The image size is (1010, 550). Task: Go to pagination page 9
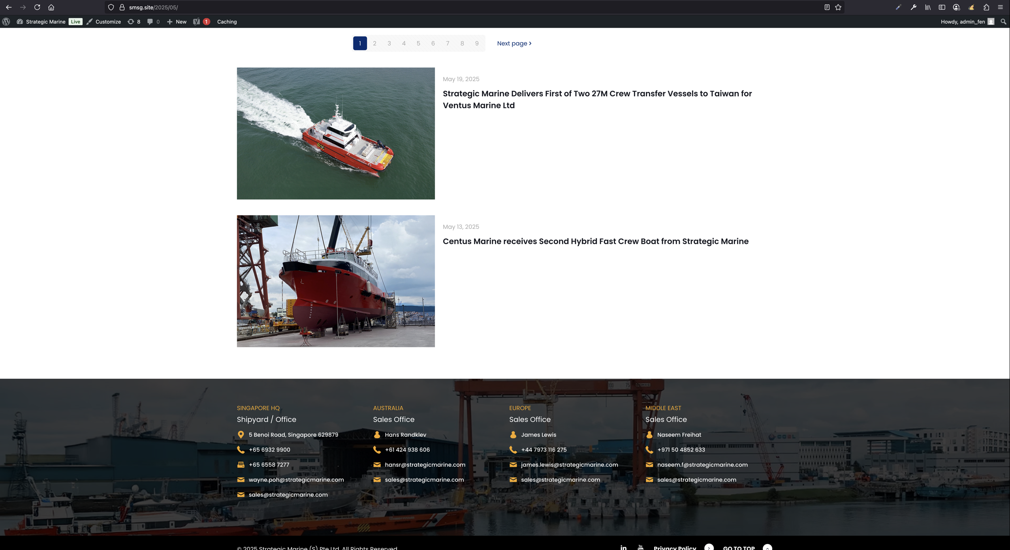coord(477,43)
